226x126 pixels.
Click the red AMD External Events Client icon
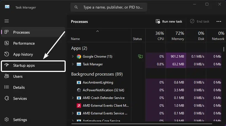pos(79,106)
